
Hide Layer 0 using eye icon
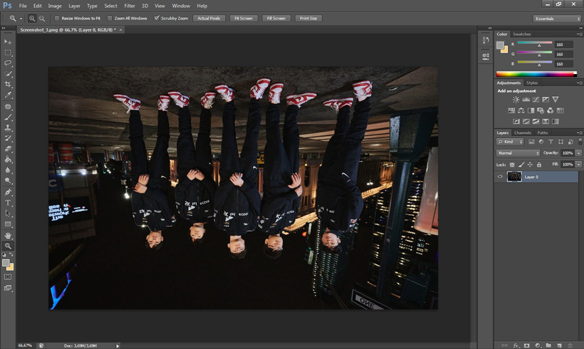[x=500, y=177]
